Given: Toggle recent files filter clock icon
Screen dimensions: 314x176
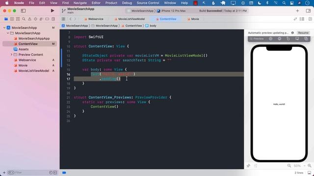Looking at the screenshot, I should [x=51, y=173].
